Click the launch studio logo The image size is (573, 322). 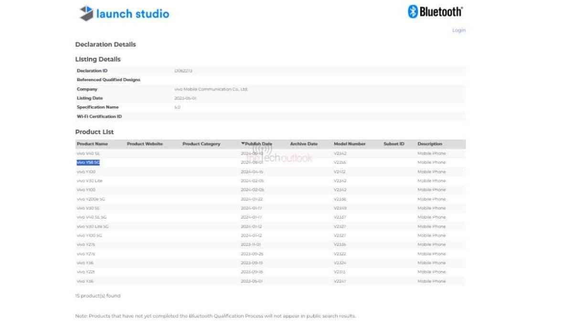[x=124, y=13]
